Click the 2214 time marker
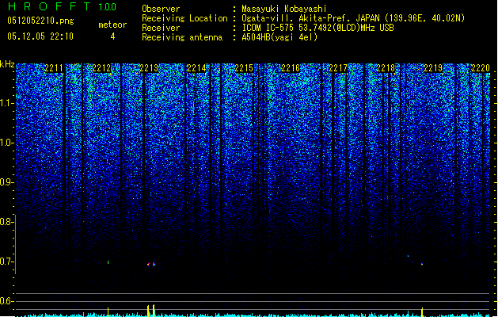Viewport: 498px width, 317px height. pos(196,68)
